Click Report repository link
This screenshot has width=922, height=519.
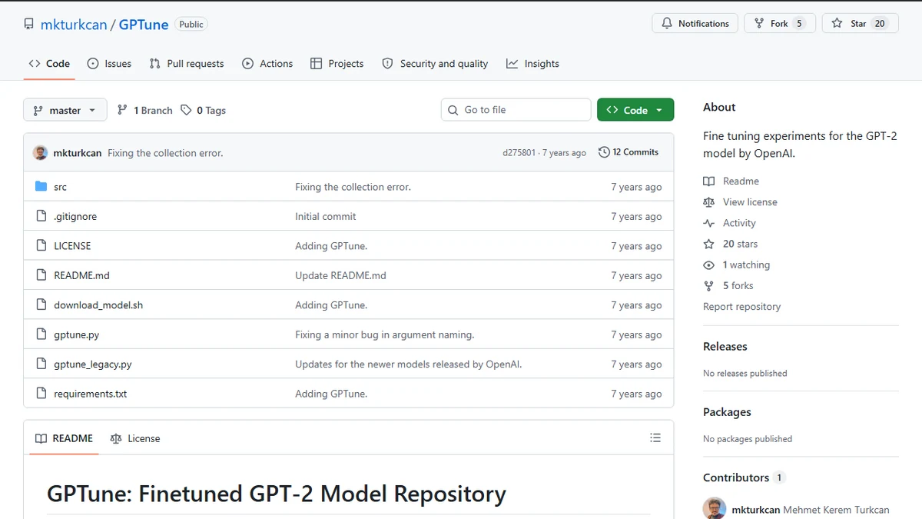(741, 306)
